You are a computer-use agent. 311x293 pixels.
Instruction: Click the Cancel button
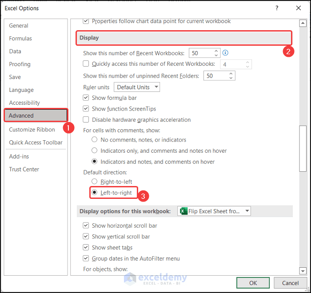point(291,283)
